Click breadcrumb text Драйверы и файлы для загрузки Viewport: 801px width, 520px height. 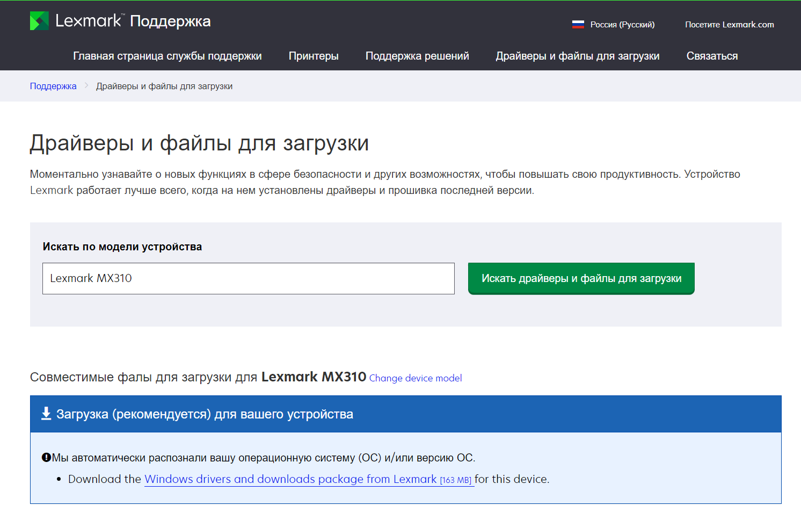point(164,86)
